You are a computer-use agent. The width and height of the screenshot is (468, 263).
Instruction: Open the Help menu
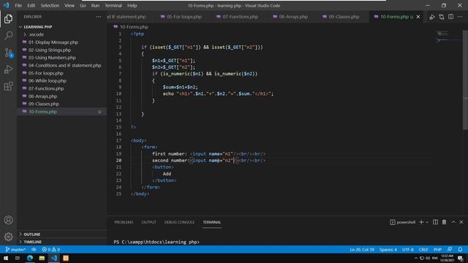click(132, 5)
